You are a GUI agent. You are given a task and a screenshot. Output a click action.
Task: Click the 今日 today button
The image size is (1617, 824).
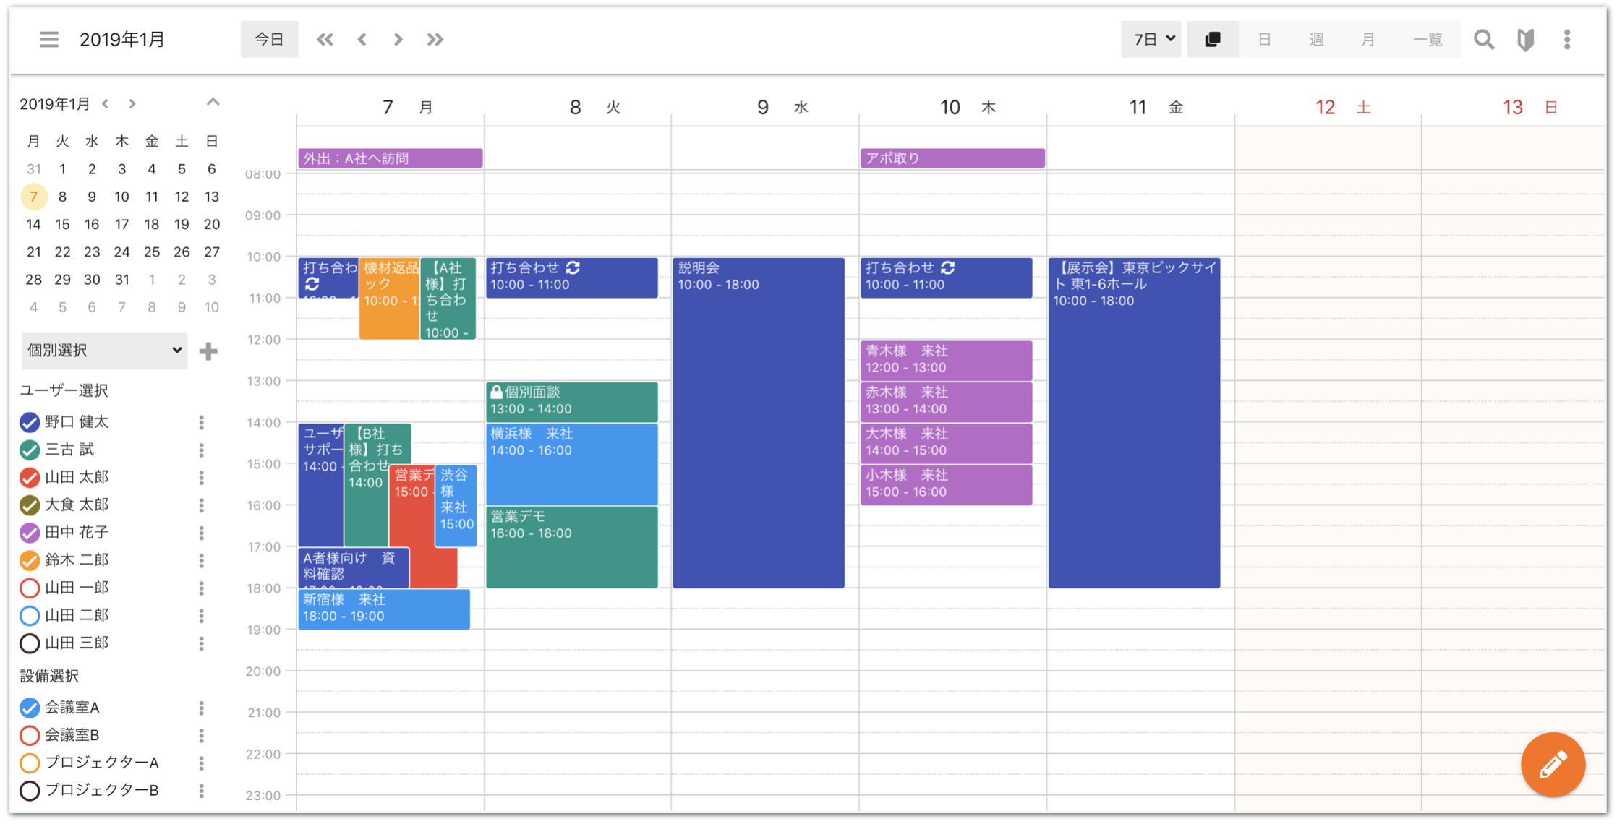pos(269,39)
